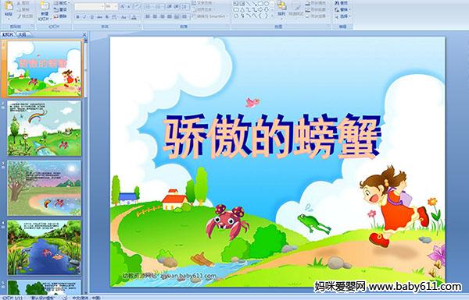Image resolution: width=469 pixels, height=300 pixels.
Task: Select the Format Painter brush
Action: (x=25, y=16)
